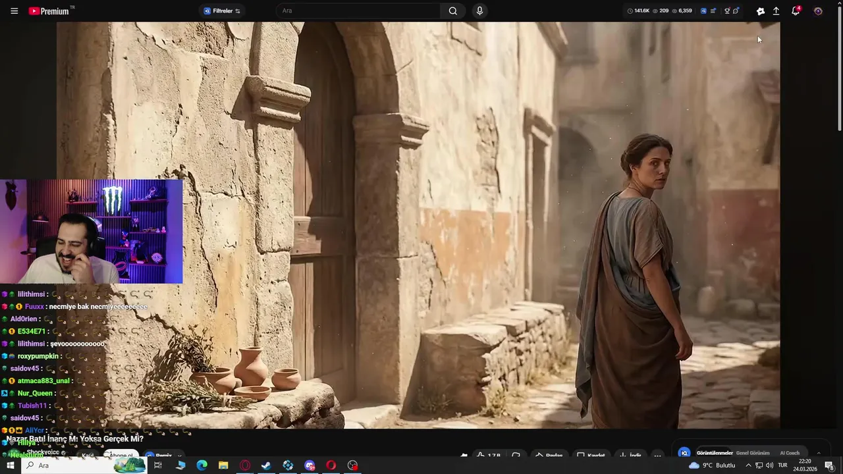This screenshot has height=474, width=843.
Task: Open File Explorer from taskbar
Action: [x=223, y=465]
